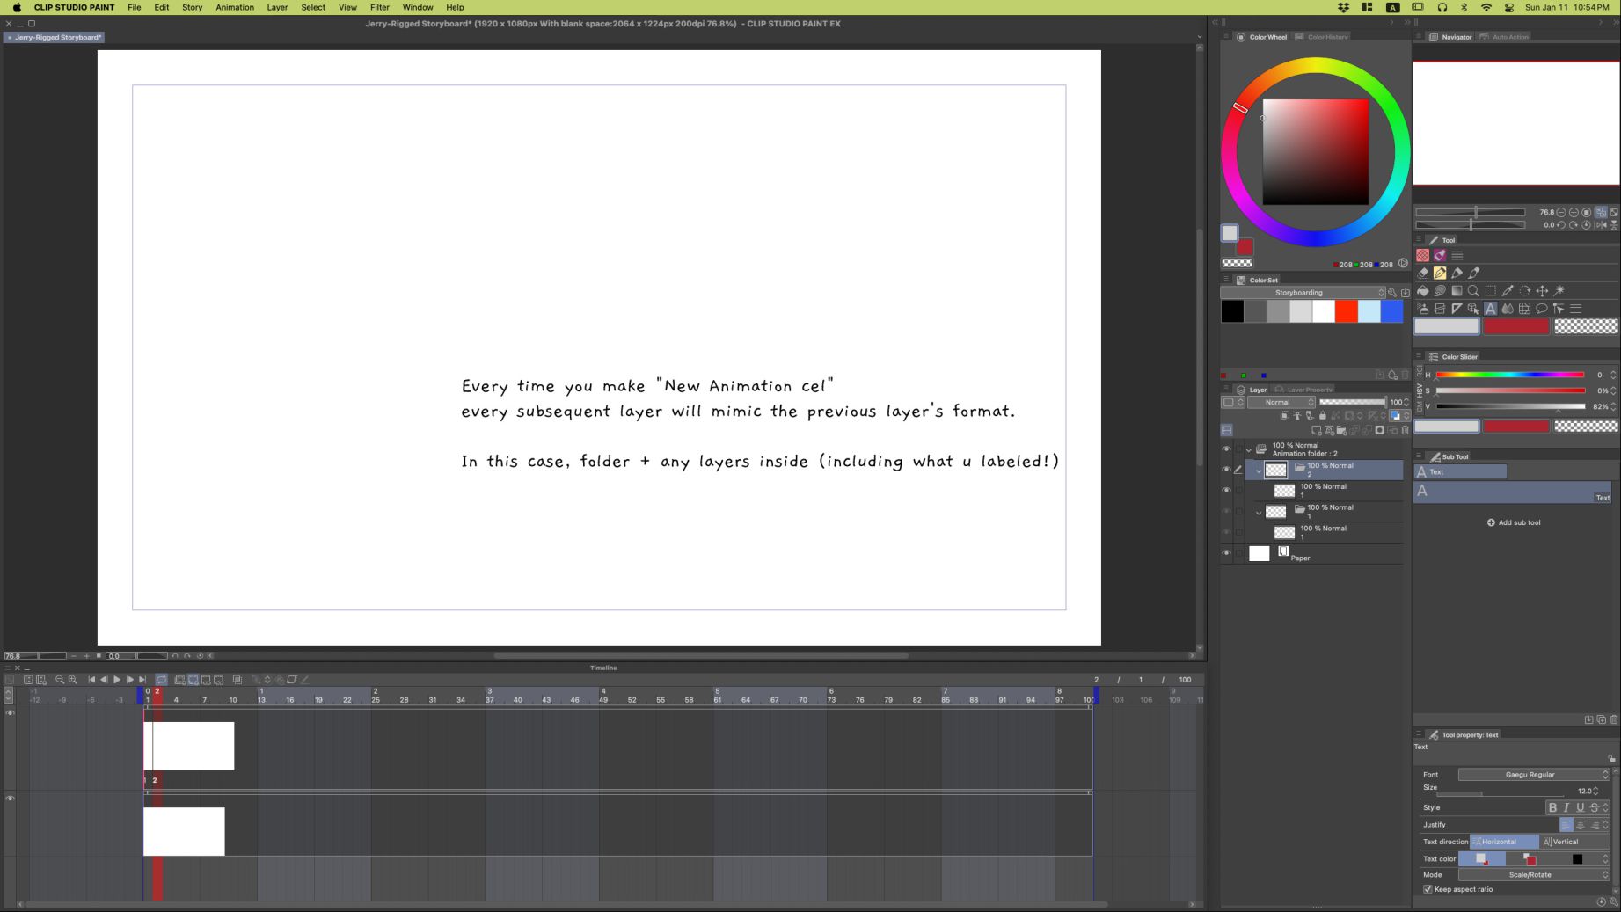
Task: Collapse folder 1 in Layer palette
Action: pos(1259,512)
